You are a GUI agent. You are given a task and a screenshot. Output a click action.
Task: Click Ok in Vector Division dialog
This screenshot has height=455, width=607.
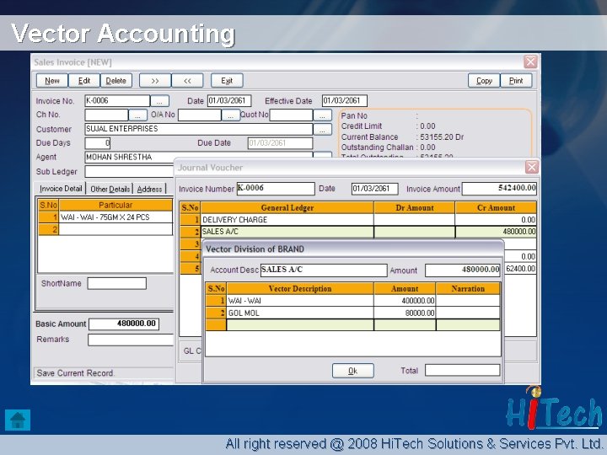pos(352,371)
